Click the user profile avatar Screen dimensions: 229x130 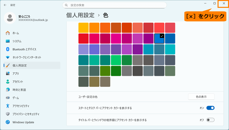10,18
